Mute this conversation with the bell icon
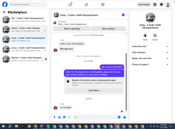 coord(145,35)
